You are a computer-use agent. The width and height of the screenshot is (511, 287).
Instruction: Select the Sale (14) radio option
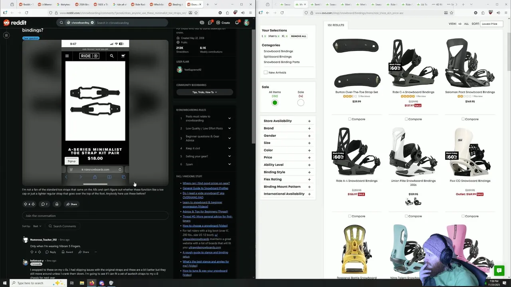pos(301,102)
